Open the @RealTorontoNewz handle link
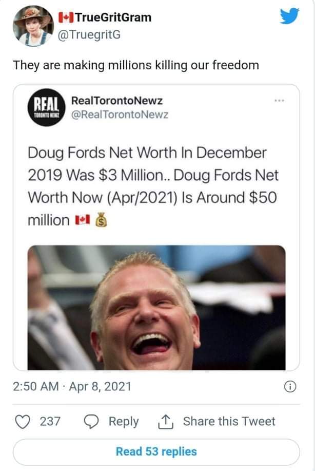The width and height of the screenshot is (315, 471). (120, 115)
